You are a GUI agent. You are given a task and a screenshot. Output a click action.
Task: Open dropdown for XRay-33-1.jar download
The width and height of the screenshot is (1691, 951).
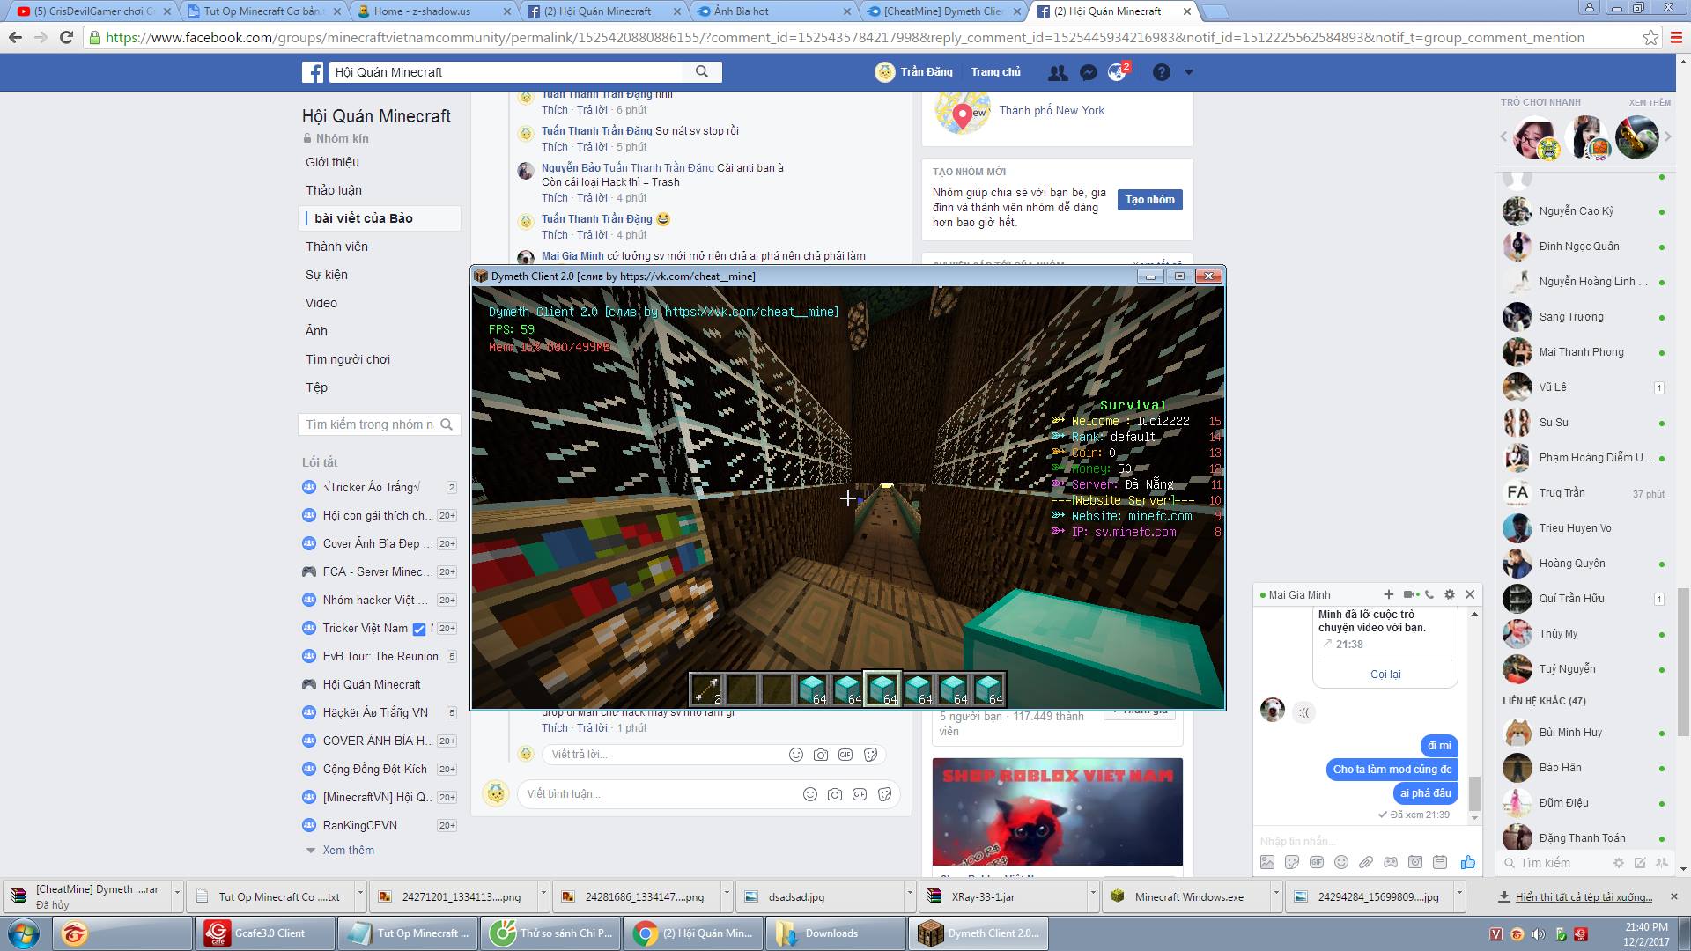[x=1092, y=893]
